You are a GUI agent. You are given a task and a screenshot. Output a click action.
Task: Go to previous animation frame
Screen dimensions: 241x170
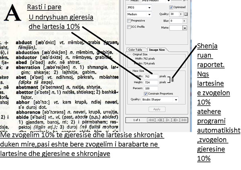159,120
